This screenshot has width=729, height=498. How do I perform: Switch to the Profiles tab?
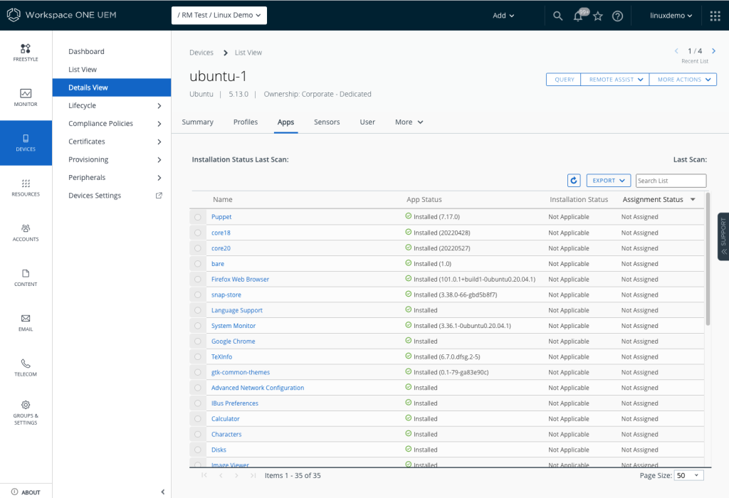point(246,122)
